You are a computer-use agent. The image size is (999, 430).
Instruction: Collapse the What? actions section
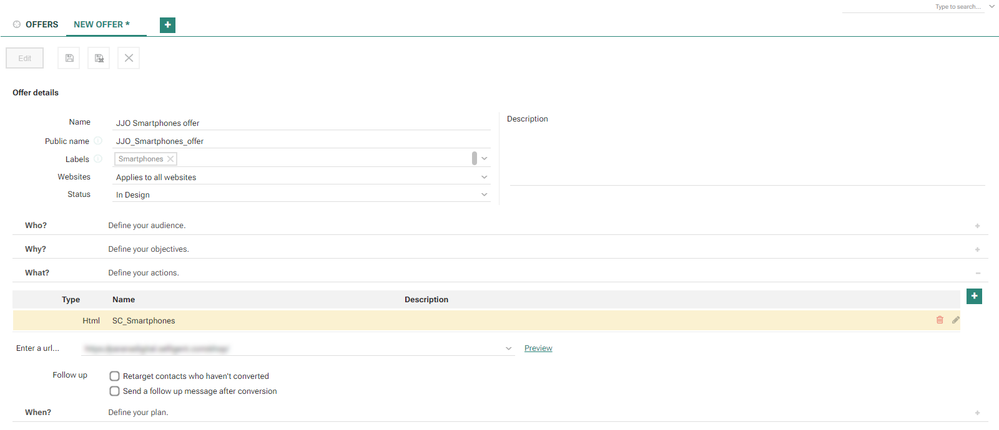pyautogui.click(x=977, y=273)
